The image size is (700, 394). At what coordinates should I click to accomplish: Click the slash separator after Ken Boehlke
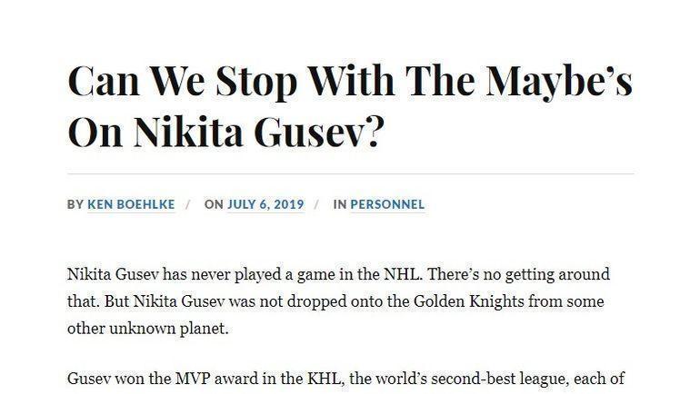pos(188,204)
